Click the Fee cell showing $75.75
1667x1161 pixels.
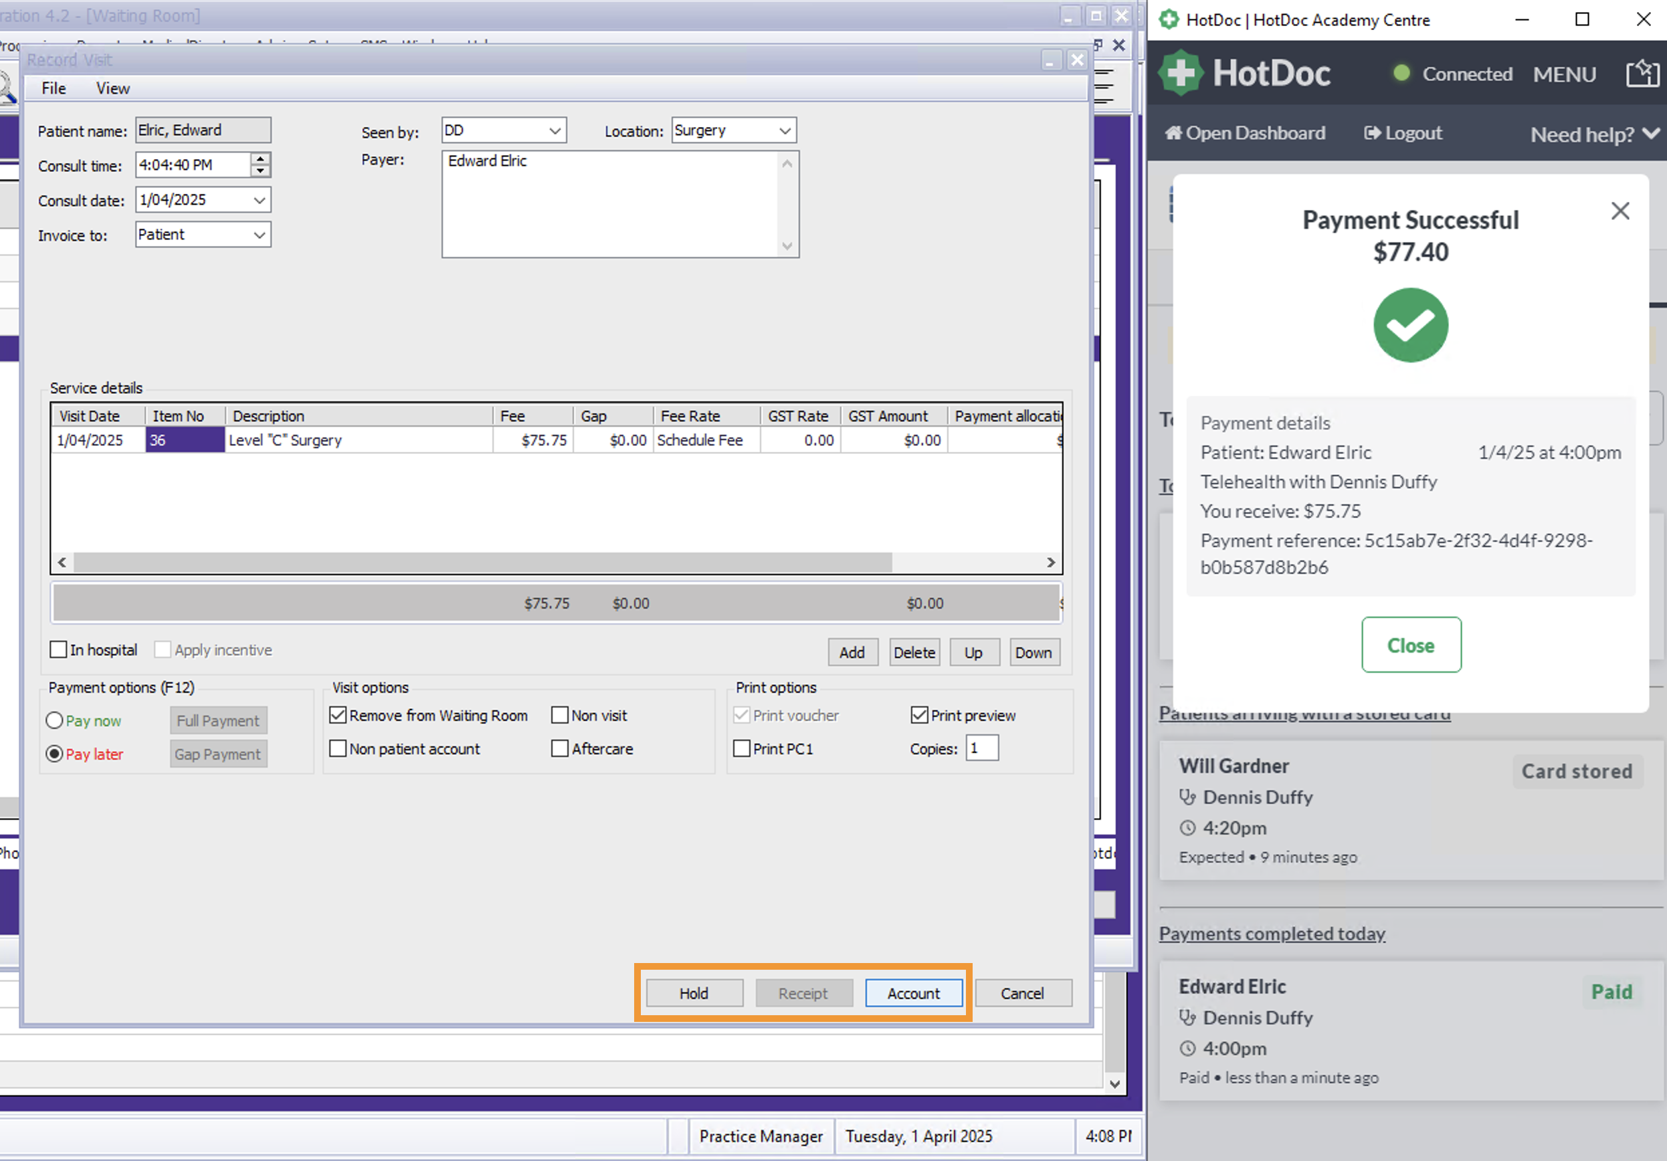pyautogui.click(x=533, y=440)
